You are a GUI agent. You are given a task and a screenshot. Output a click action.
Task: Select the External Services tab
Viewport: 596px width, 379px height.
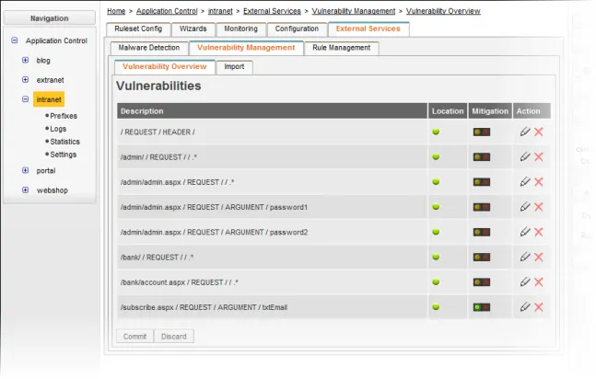368,29
